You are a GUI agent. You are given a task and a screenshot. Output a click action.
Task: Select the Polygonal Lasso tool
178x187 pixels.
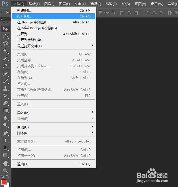pos(5,44)
